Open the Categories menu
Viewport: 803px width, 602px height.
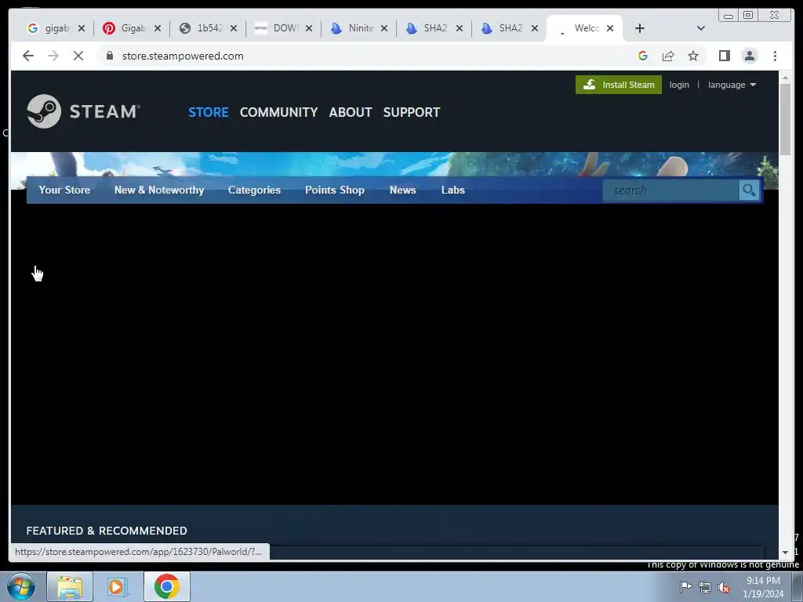(x=255, y=190)
